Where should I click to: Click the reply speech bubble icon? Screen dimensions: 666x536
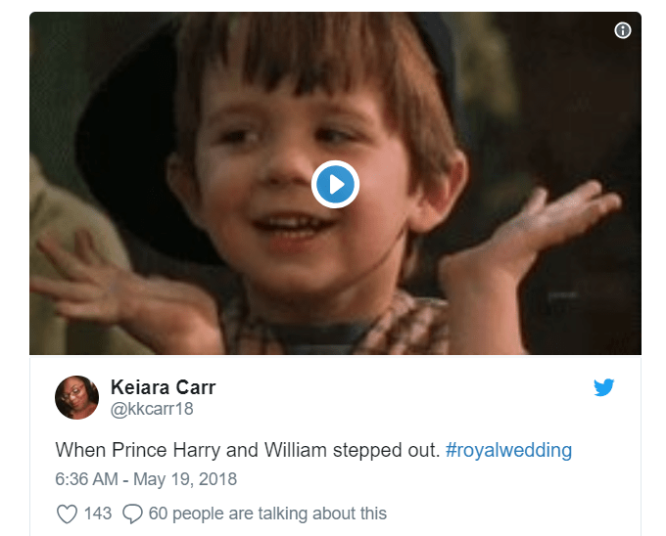[133, 514]
